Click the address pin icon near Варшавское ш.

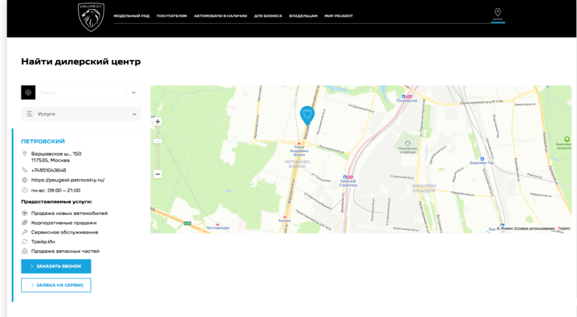click(x=25, y=154)
